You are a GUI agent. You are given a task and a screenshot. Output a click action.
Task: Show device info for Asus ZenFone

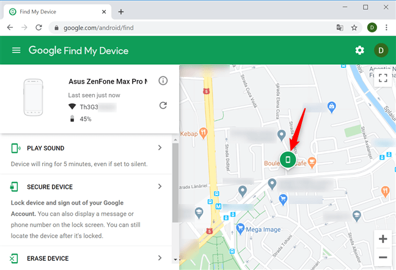point(163,81)
